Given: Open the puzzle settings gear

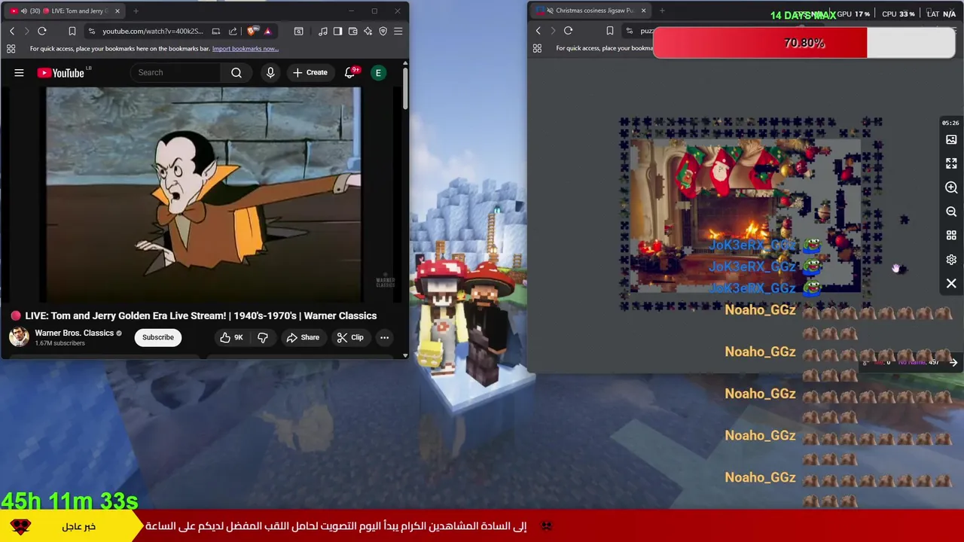Looking at the screenshot, I should coord(951,260).
